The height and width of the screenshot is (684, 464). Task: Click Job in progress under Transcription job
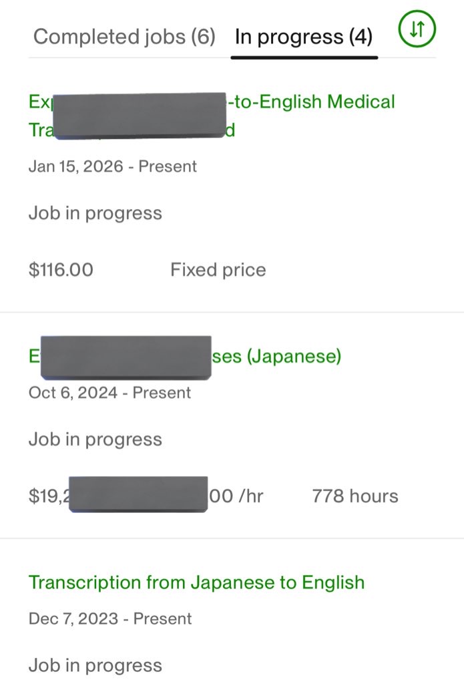[95, 665]
